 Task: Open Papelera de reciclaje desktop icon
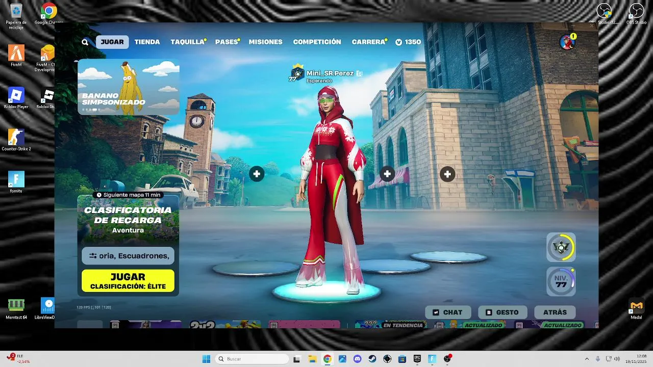pos(16,16)
